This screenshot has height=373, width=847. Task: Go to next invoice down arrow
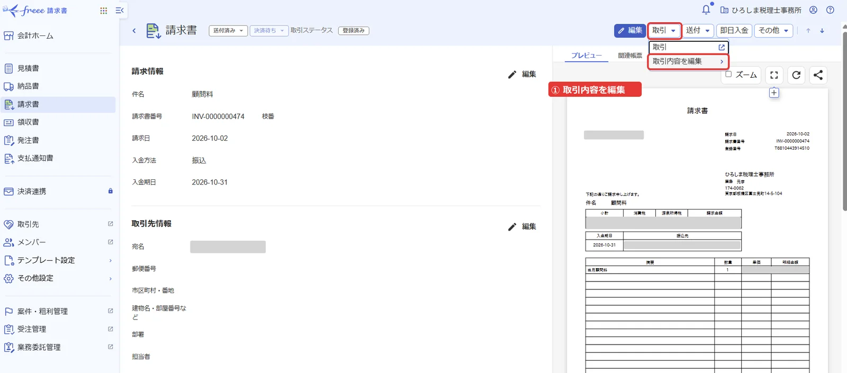click(822, 31)
